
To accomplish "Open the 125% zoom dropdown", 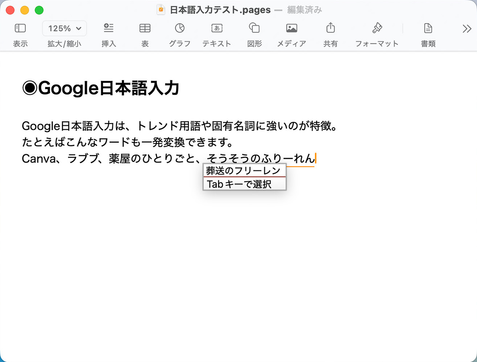I will coord(64,28).
